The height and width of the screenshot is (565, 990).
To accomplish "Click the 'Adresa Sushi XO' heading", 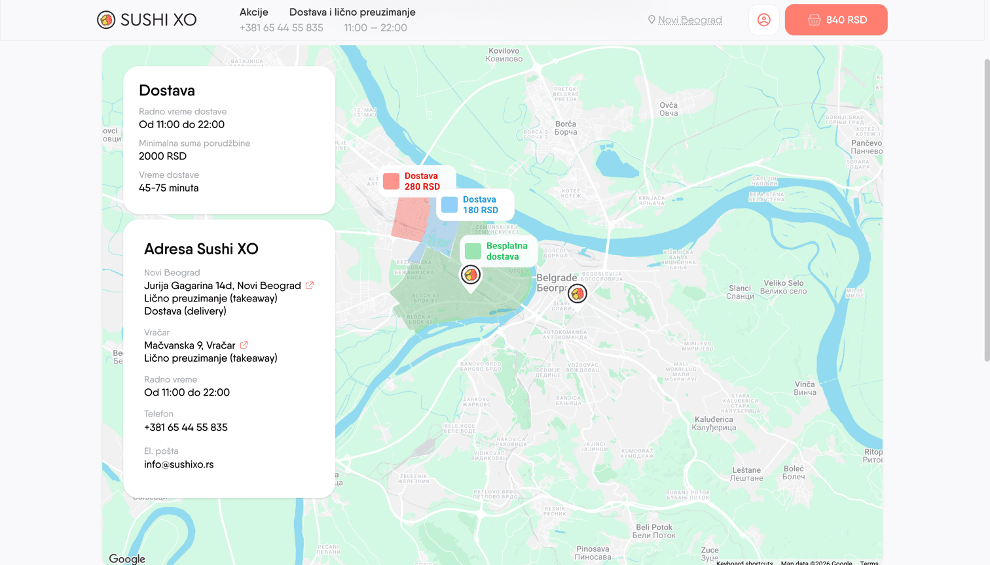I will [201, 249].
